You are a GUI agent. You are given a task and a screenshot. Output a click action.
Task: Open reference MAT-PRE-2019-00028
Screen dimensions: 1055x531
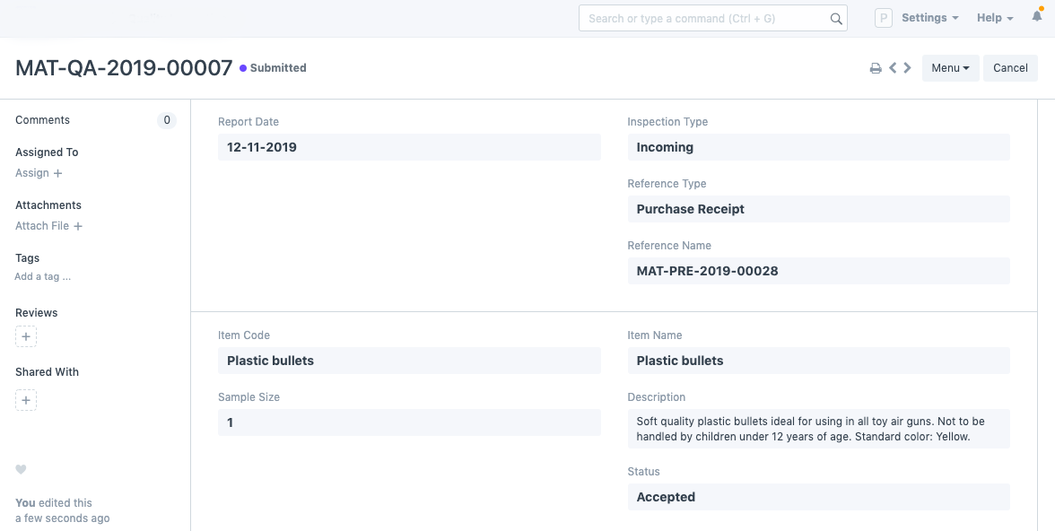click(707, 271)
